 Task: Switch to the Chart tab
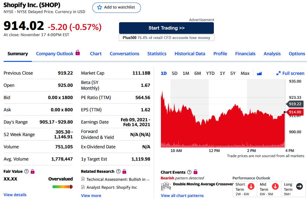[96, 54]
